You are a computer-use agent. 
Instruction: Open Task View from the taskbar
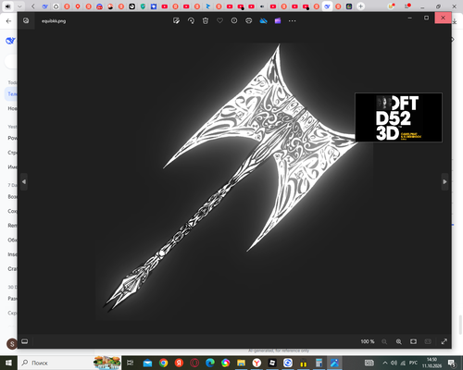coord(131,363)
